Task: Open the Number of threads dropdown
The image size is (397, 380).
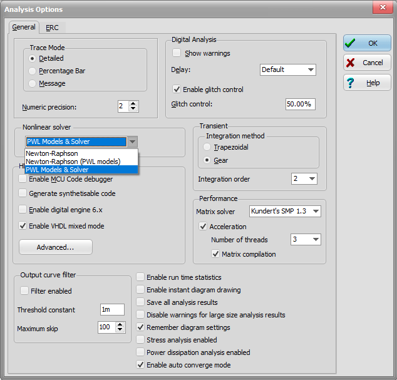Action: click(306, 240)
